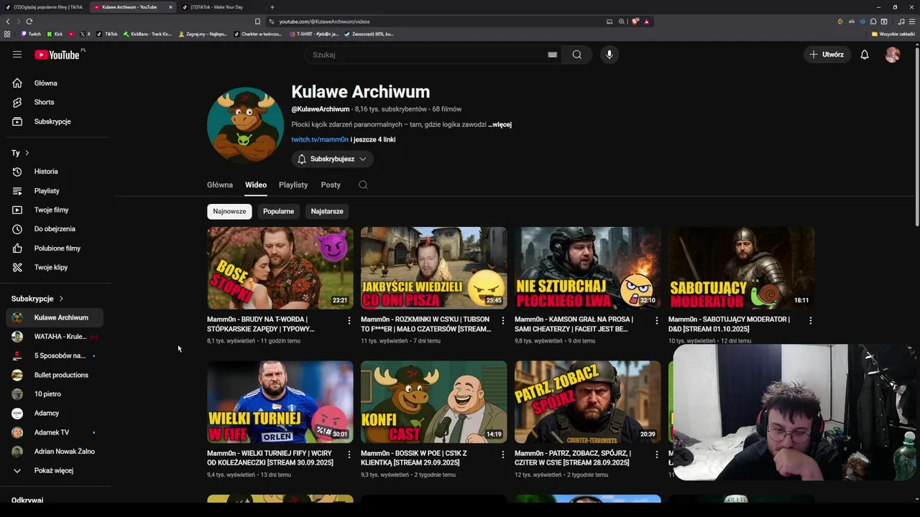Select Popularne sort chip
The width and height of the screenshot is (920, 517).
(278, 212)
